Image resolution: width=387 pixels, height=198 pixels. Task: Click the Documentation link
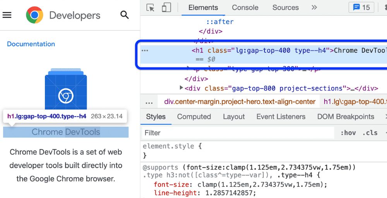31,44
